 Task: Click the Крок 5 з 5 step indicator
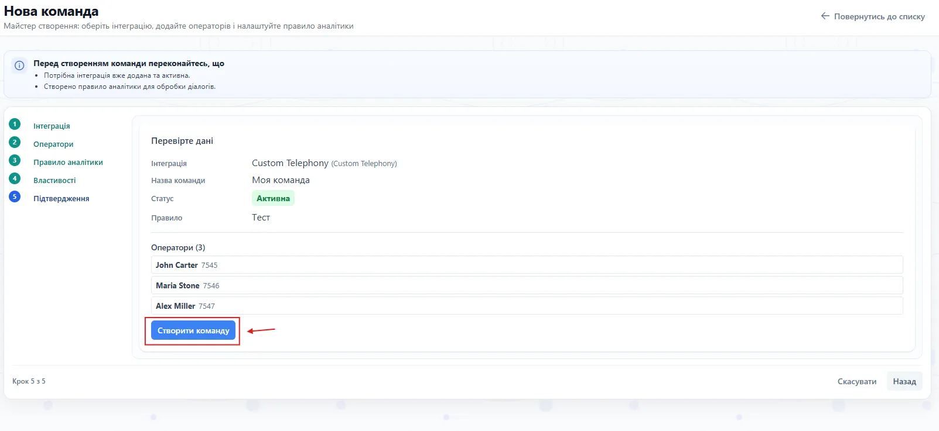pos(29,381)
